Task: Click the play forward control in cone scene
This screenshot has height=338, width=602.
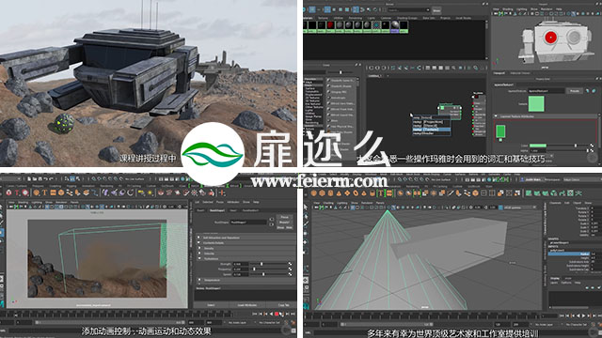Action: click(x=584, y=315)
